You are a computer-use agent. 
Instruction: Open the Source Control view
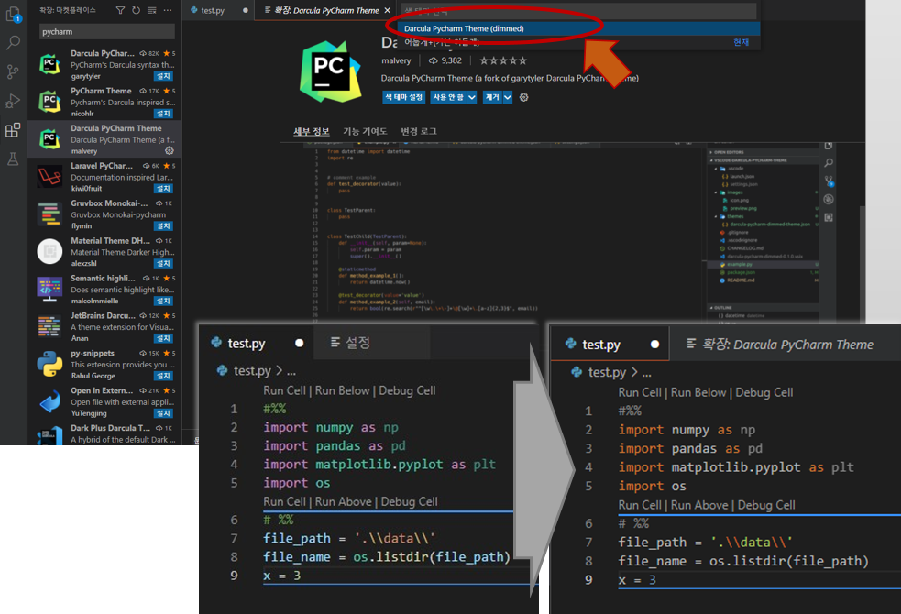12,71
